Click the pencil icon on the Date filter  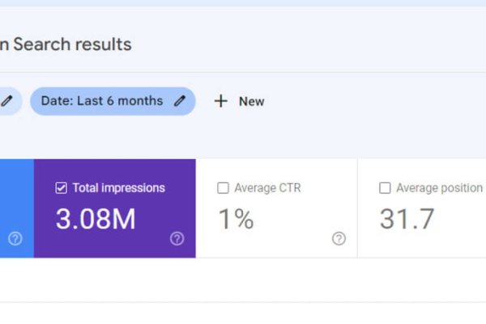click(x=180, y=101)
